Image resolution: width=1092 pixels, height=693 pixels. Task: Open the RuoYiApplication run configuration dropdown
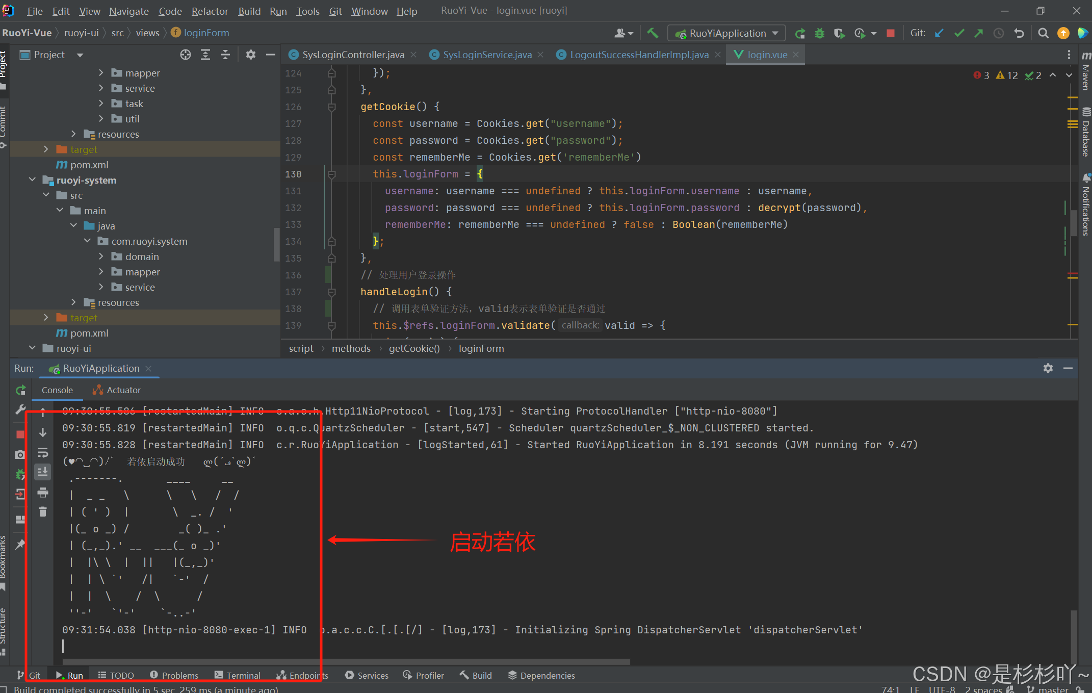[727, 33]
